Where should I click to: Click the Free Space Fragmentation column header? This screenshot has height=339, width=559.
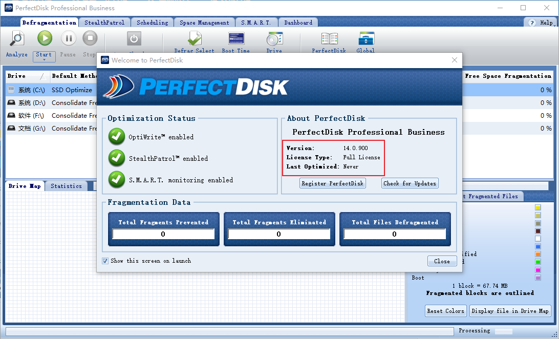point(508,76)
